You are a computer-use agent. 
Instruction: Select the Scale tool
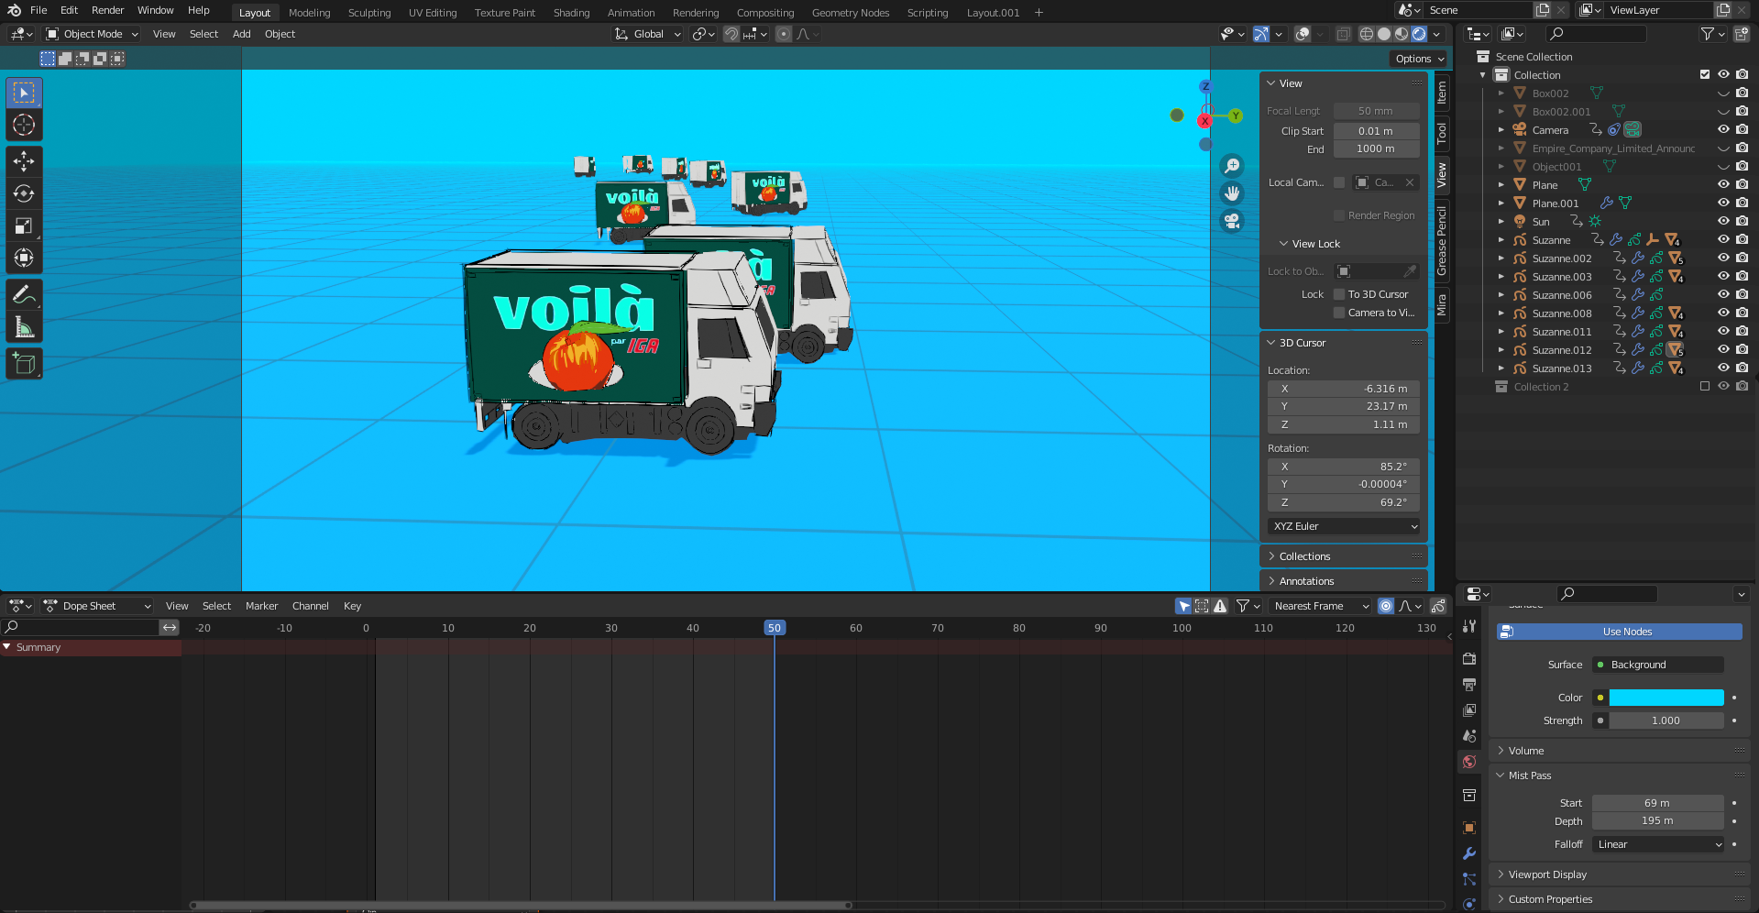coord(24,225)
